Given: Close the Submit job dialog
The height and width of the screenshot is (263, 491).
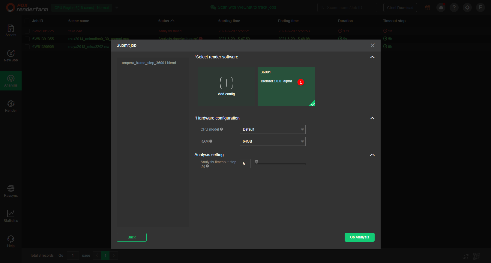Looking at the screenshot, I should coord(373,46).
